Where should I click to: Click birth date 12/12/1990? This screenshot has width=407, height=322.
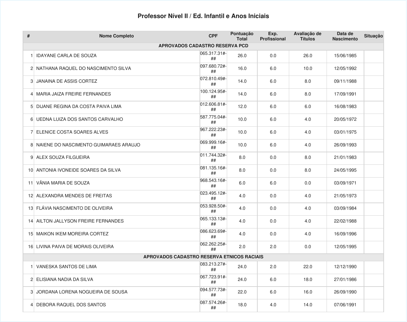(x=345, y=267)
